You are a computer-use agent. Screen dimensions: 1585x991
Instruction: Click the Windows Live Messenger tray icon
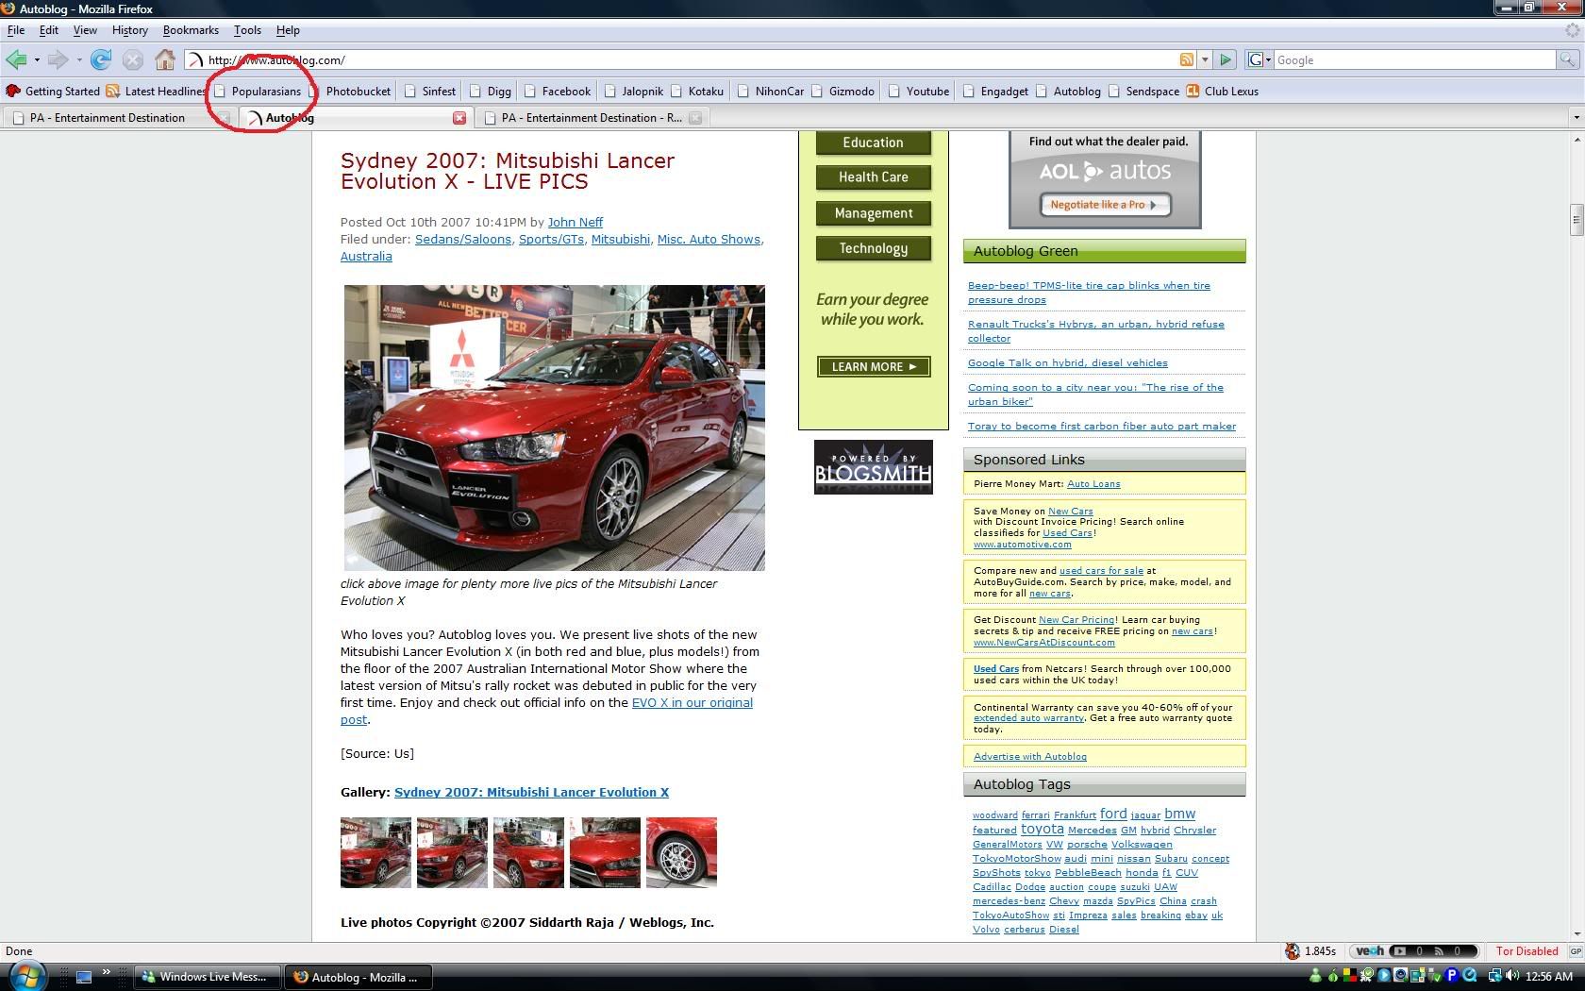(1316, 976)
